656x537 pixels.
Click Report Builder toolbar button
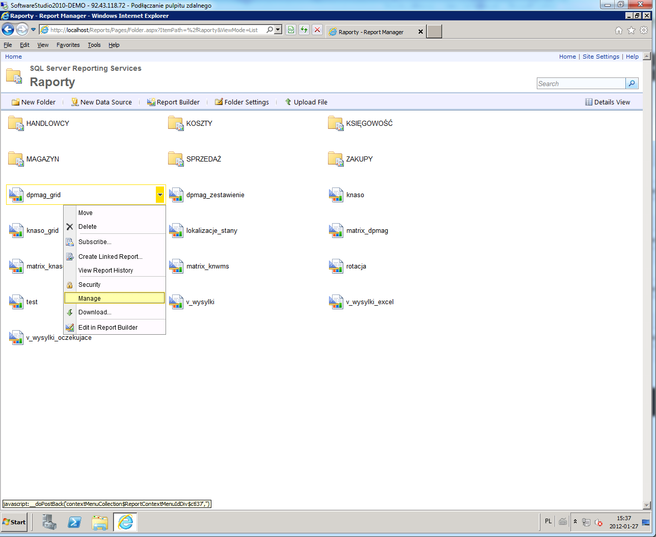tap(173, 102)
